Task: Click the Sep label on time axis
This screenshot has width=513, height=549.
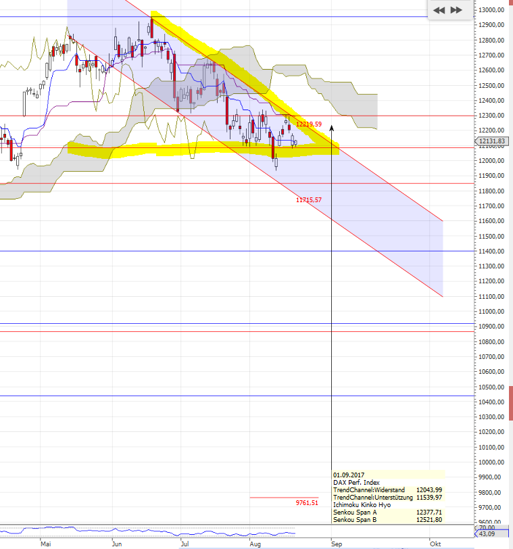Action: pos(335,543)
